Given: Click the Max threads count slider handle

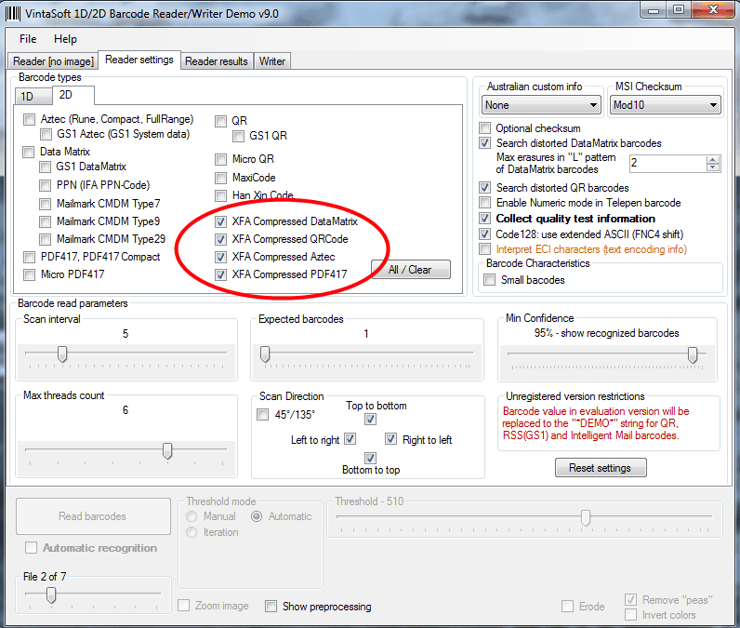Looking at the screenshot, I should coord(167,450).
